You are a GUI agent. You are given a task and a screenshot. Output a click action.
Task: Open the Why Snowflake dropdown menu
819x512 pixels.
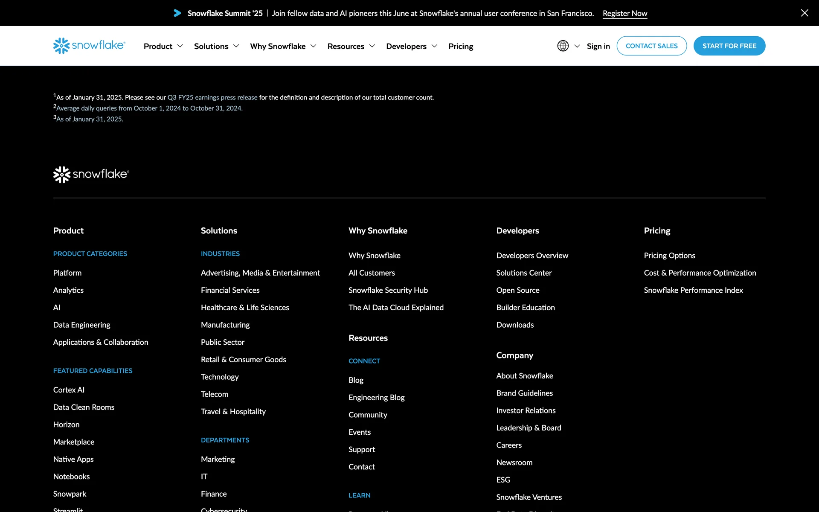click(283, 46)
